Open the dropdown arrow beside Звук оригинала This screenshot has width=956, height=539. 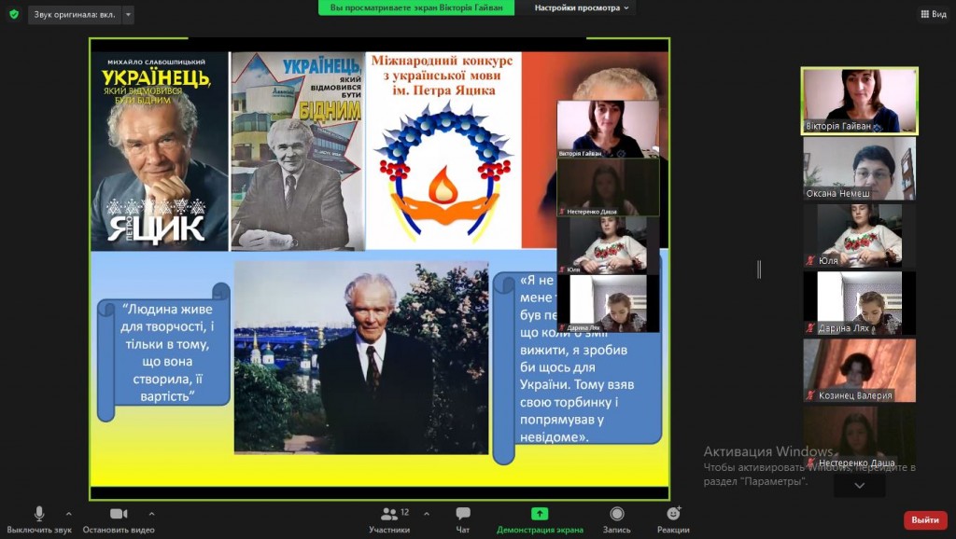tap(128, 15)
